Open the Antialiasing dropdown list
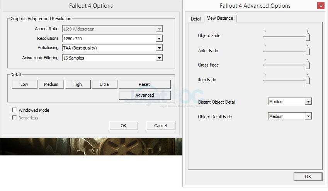 [159, 48]
